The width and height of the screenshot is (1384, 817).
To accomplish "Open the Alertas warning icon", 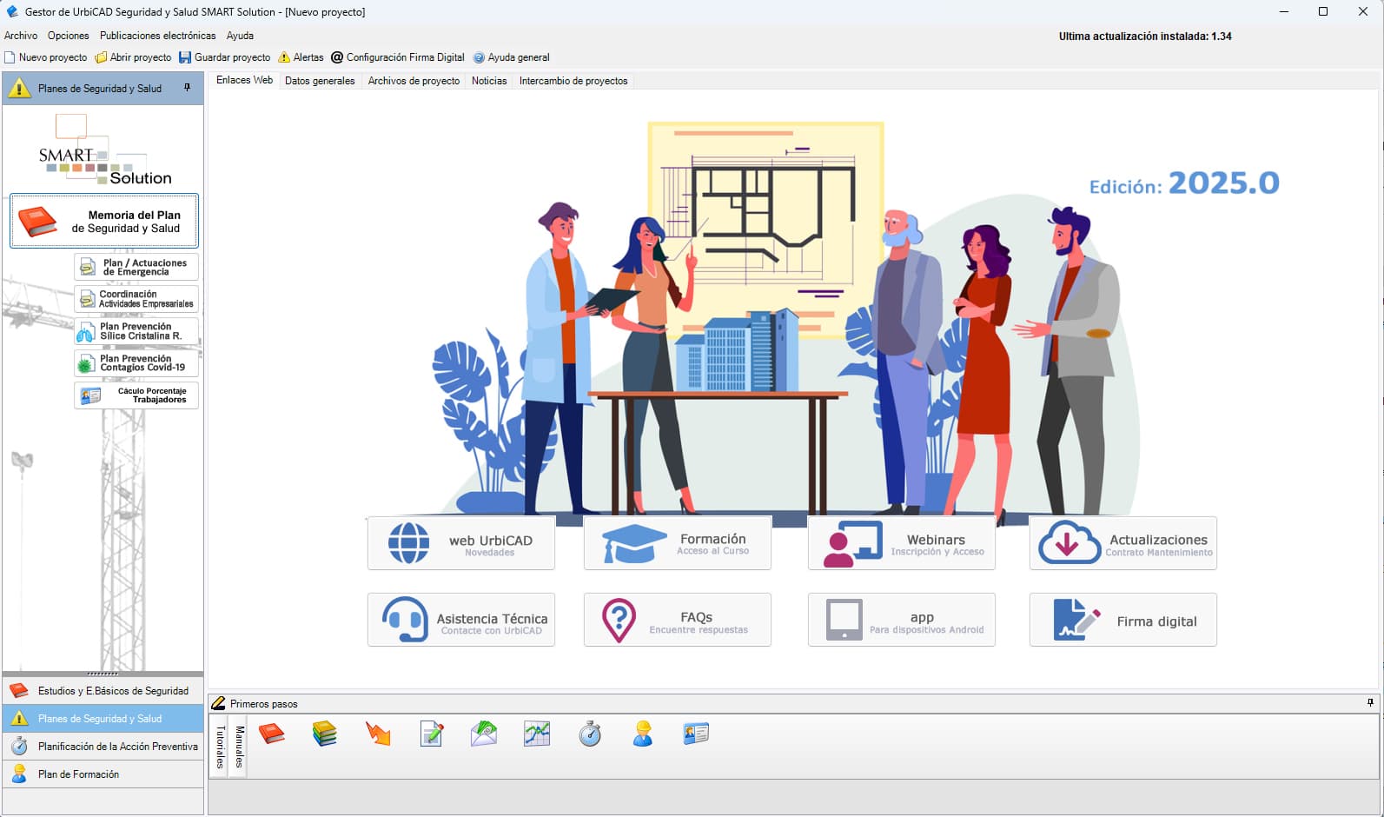I will (284, 57).
